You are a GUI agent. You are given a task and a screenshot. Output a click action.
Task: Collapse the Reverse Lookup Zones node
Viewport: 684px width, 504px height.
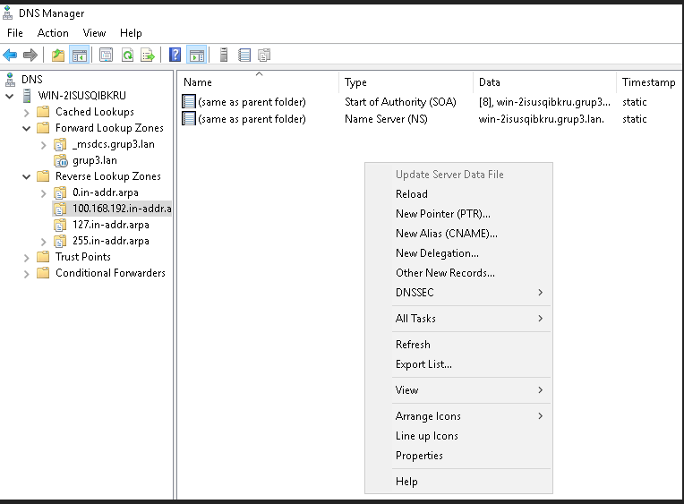click(26, 176)
